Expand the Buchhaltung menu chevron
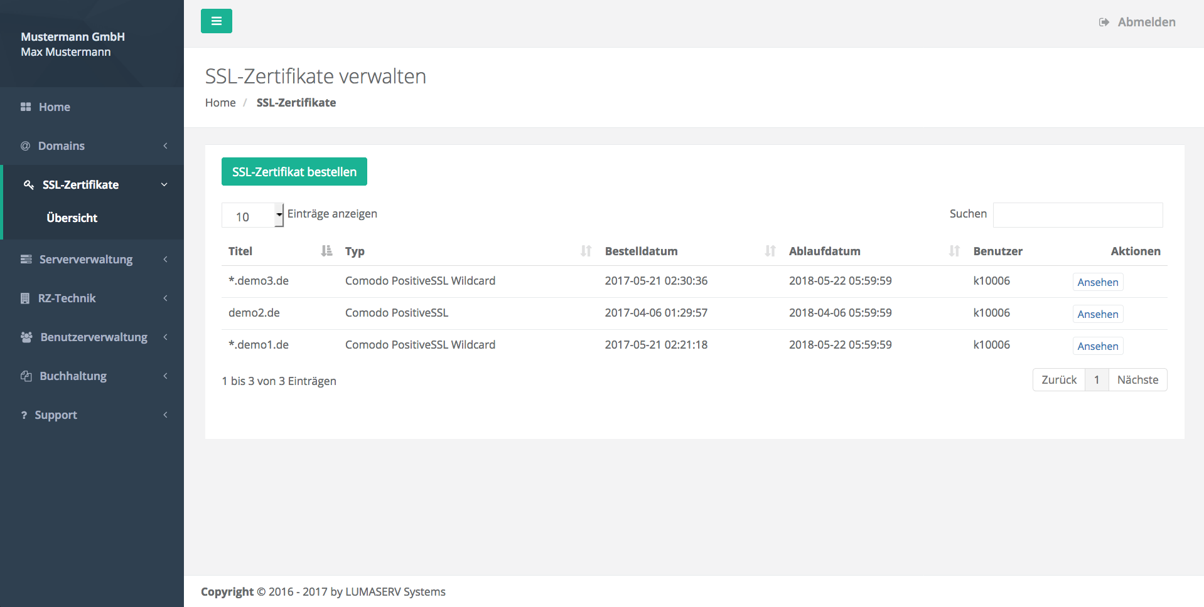 click(x=165, y=376)
